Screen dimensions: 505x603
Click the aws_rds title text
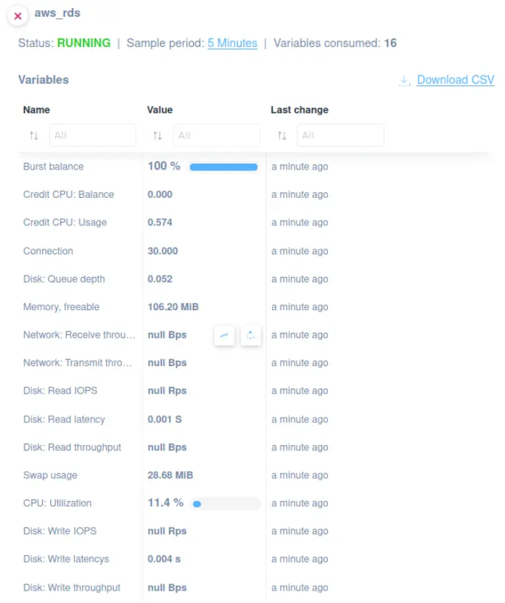57,13
